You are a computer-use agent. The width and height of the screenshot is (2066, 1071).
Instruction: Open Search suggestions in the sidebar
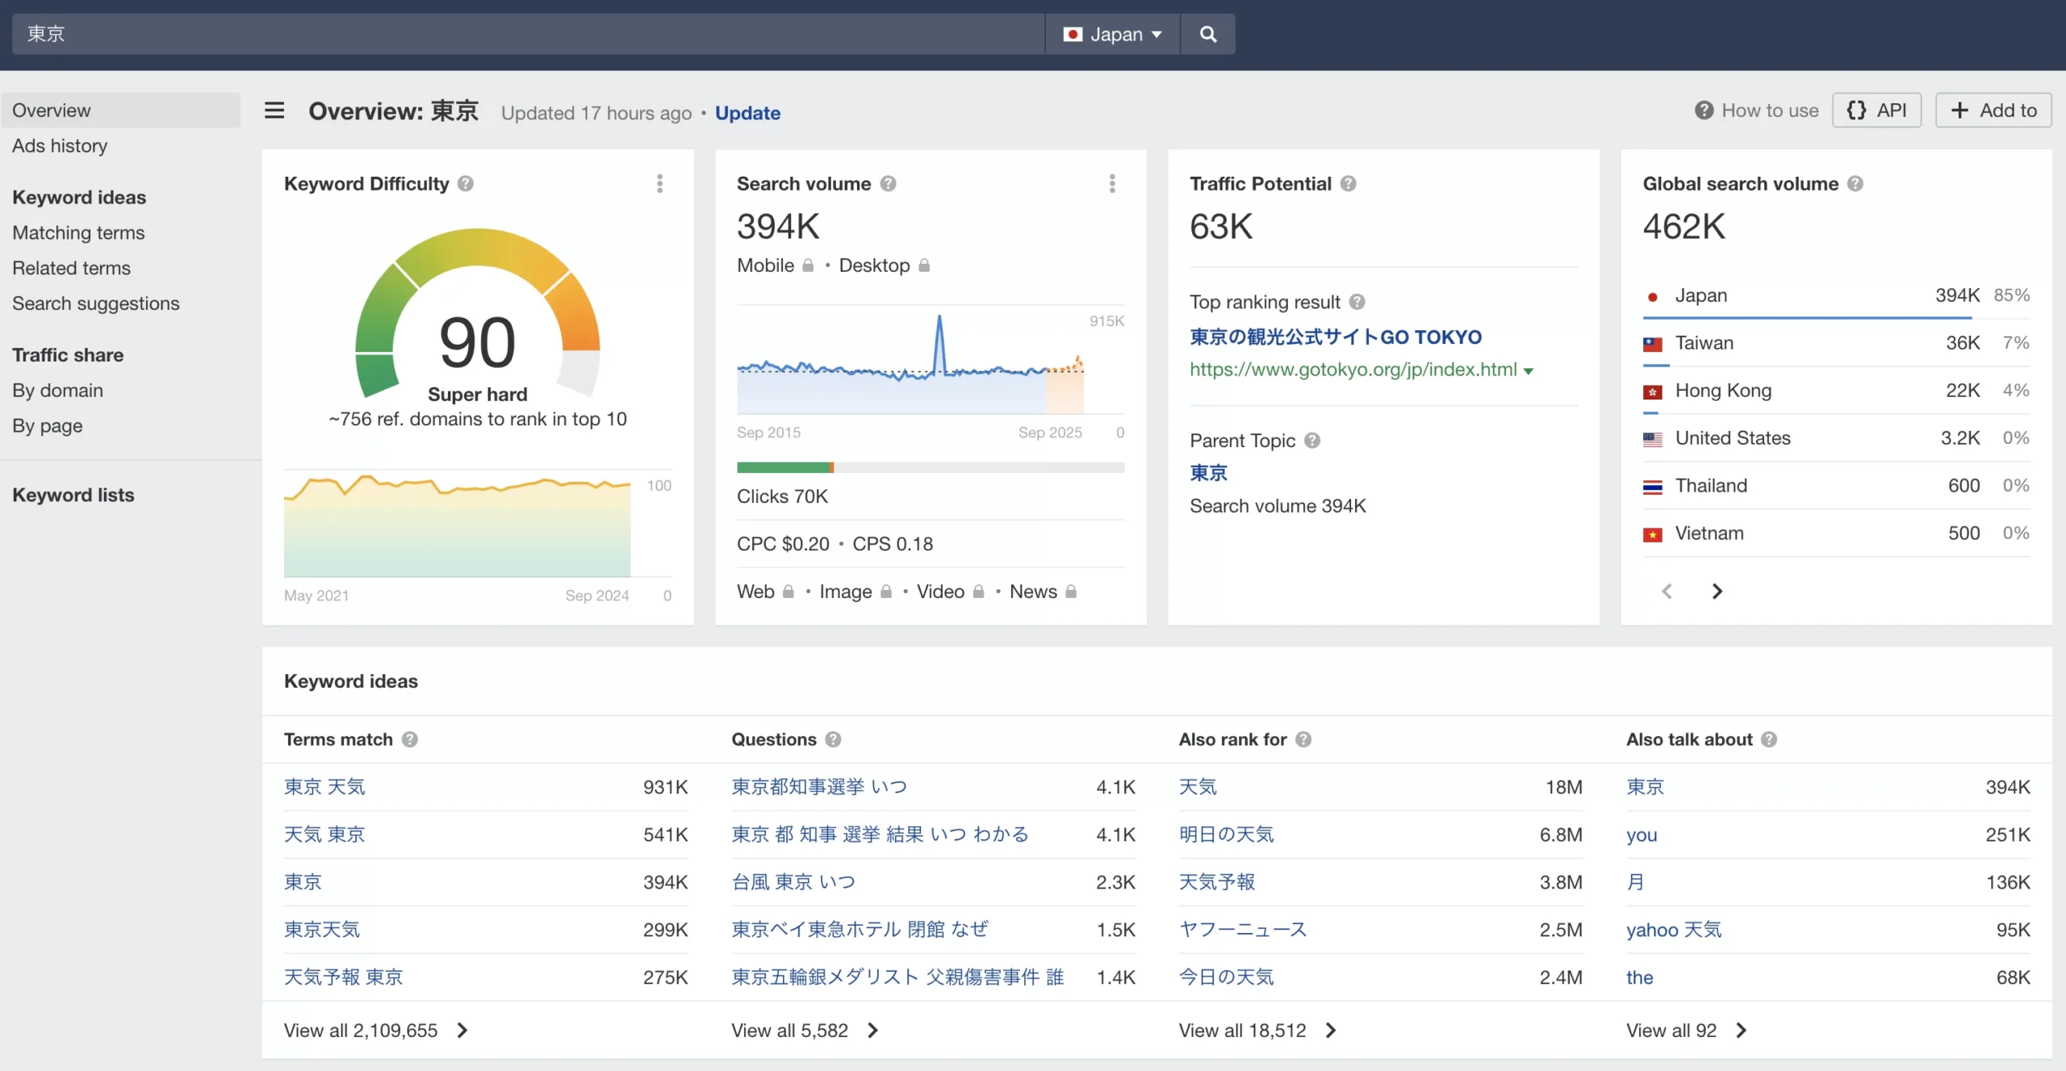(x=96, y=304)
